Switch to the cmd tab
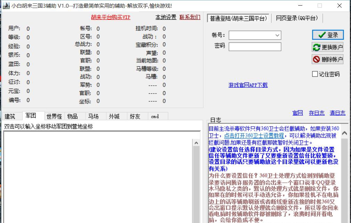 [x=155, y=116]
